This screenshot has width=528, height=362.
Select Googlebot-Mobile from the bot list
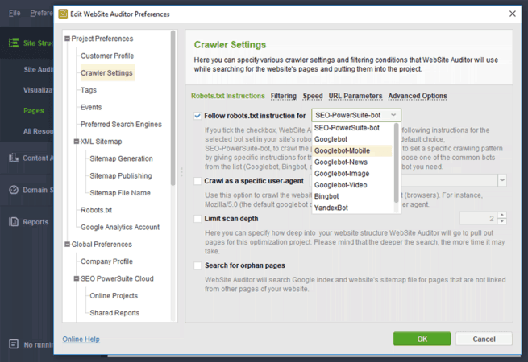[342, 150]
